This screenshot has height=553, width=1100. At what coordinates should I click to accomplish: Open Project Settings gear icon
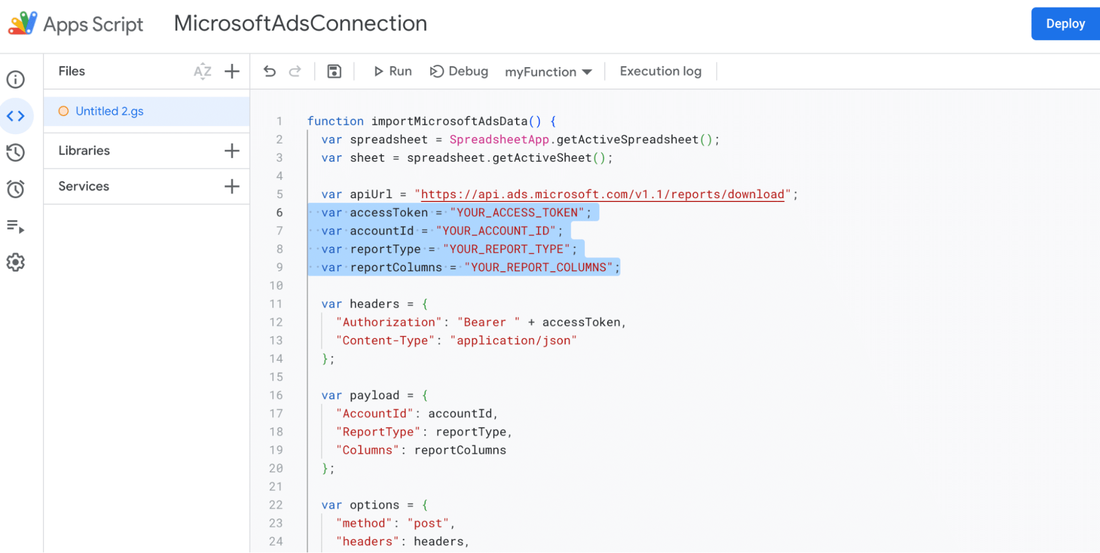click(x=15, y=262)
